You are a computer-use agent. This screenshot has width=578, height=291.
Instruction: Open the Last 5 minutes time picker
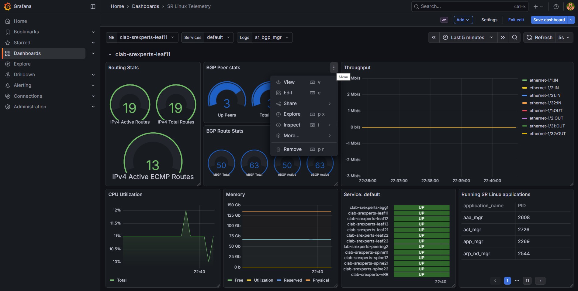pos(468,37)
